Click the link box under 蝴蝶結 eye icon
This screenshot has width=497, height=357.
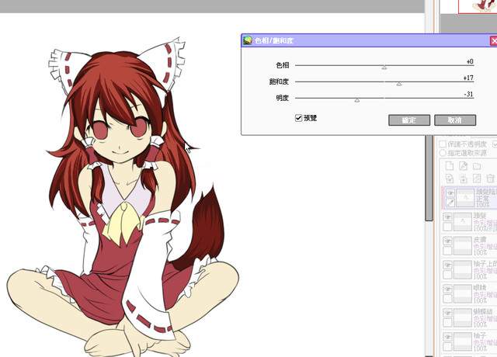(447, 323)
